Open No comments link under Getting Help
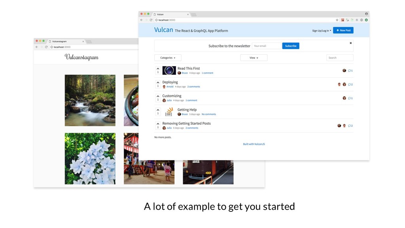 (x=209, y=114)
